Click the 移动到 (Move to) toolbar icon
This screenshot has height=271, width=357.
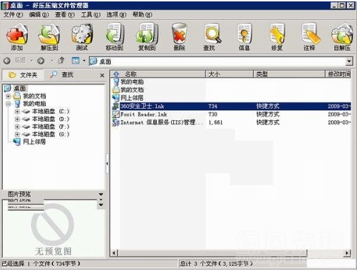click(x=114, y=34)
